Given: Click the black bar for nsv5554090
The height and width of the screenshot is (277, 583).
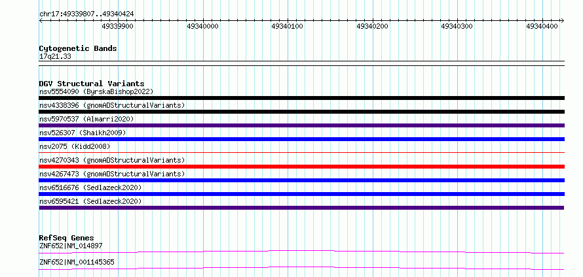Looking at the screenshot, I should point(301,98).
